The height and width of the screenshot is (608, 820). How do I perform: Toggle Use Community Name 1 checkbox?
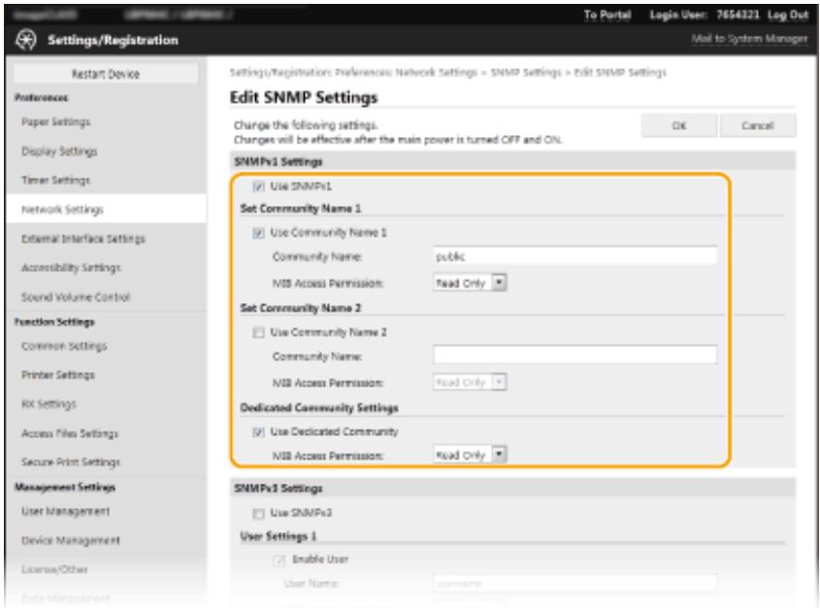[x=258, y=233]
